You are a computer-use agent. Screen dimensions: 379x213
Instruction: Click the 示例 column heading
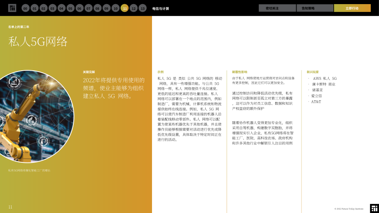(161, 72)
